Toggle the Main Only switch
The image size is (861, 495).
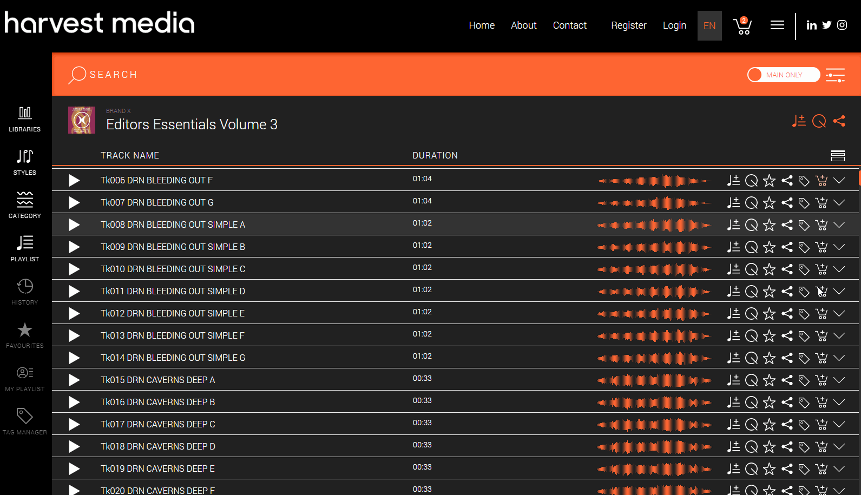(784, 75)
